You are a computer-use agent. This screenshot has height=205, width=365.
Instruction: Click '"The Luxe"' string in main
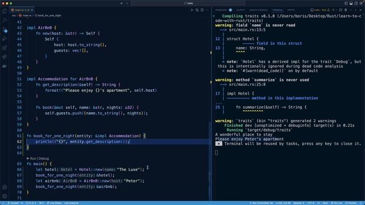(129, 170)
